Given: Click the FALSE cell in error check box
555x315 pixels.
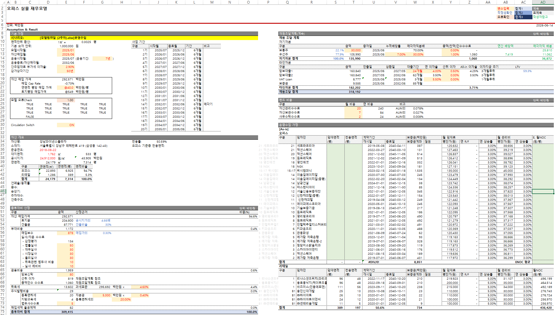Looking at the screenshot, I should point(30,117).
